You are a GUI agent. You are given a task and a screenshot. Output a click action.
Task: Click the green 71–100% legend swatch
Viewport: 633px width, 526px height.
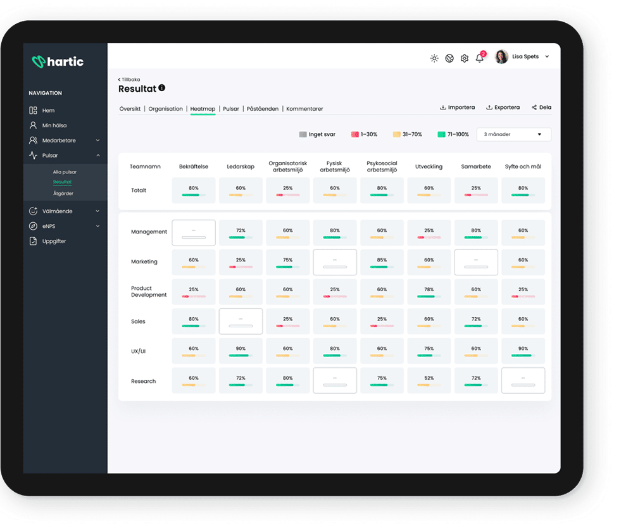(441, 134)
